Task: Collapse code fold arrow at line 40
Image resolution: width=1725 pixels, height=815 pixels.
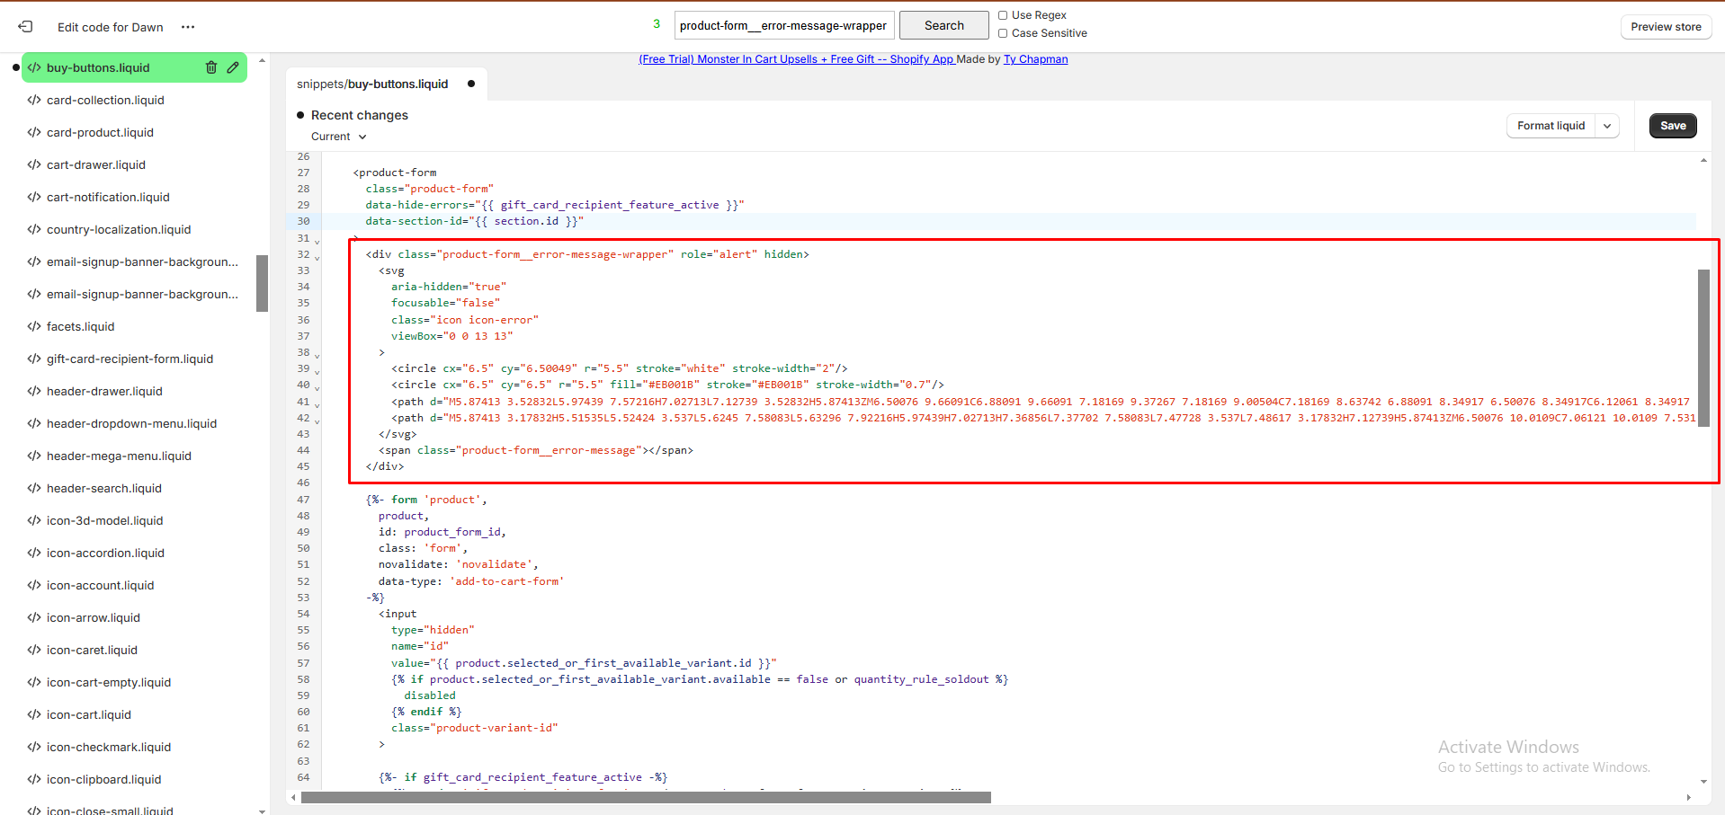Action: point(317,387)
